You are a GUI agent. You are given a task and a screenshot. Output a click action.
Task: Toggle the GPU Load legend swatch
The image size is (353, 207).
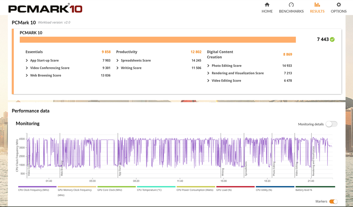(x=235, y=187)
